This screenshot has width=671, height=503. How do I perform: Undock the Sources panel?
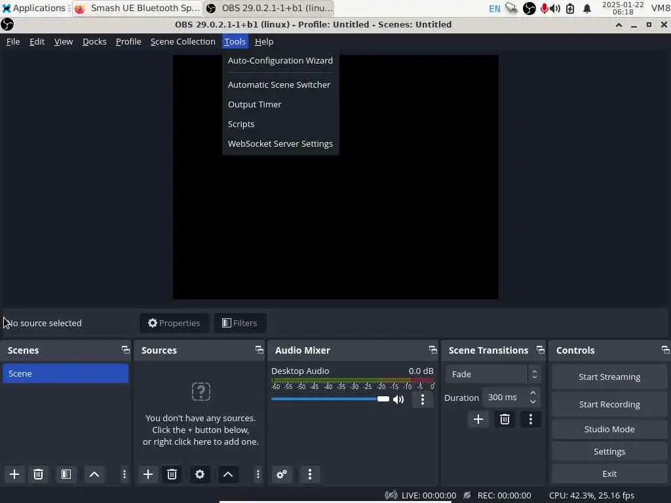(x=259, y=350)
